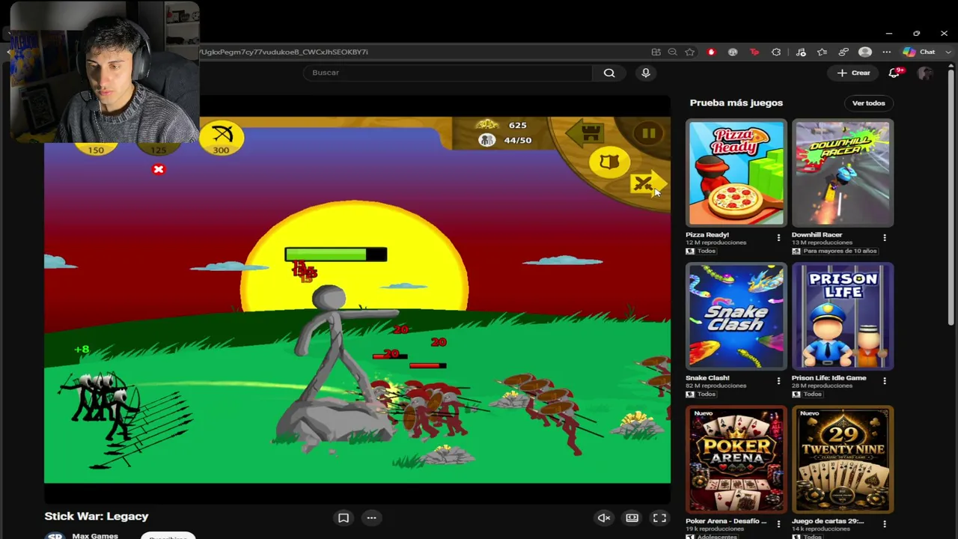Click the search magnifier button
Viewport: 958px width, 539px height.
[x=609, y=73]
